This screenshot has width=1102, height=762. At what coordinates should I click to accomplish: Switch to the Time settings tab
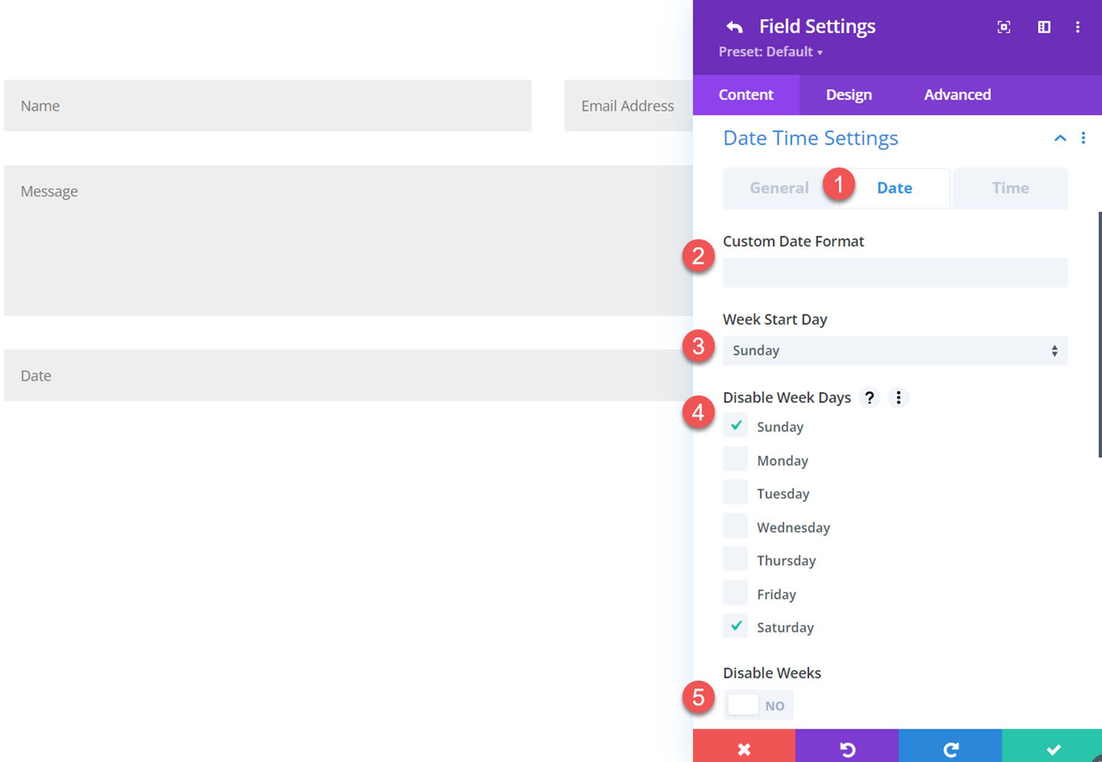[1010, 188]
